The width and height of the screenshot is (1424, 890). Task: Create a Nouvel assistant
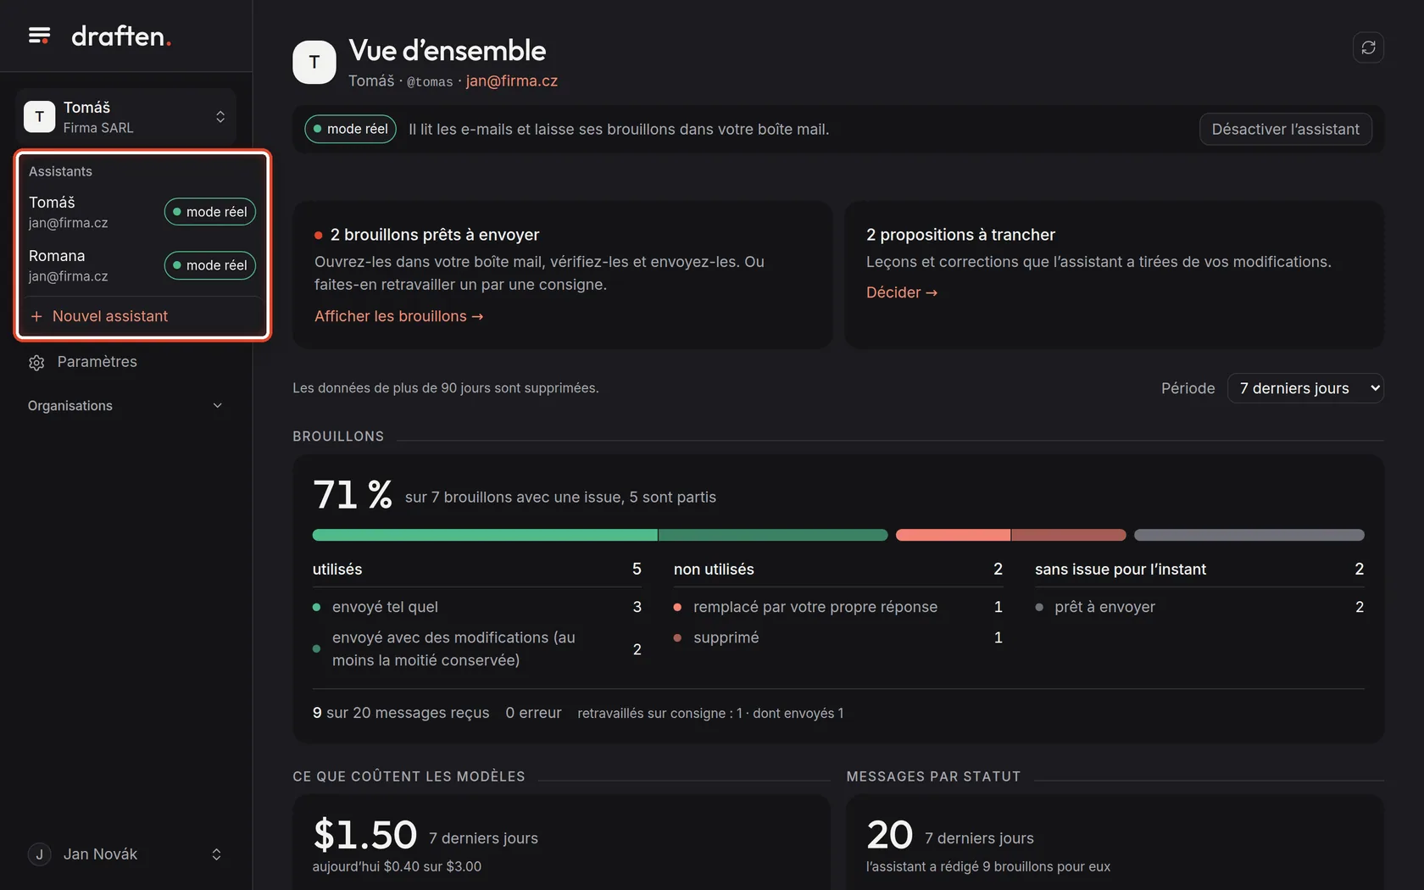pyautogui.click(x=142, y=316)
